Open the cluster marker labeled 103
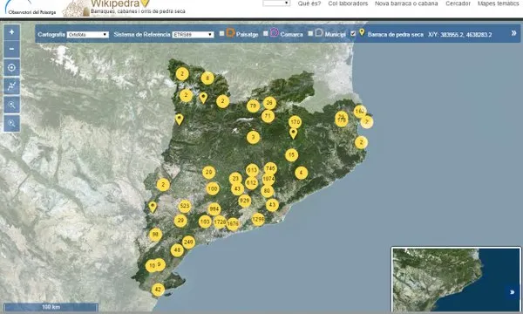 [205, 222]
